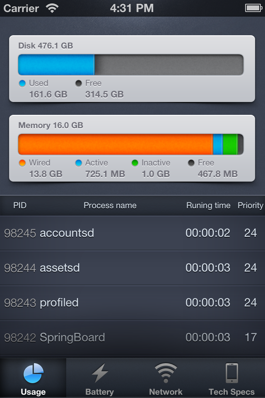Tap the Wi-Fi status bar icon
This screenshot has width=265, height=398.
click(52, 8)
